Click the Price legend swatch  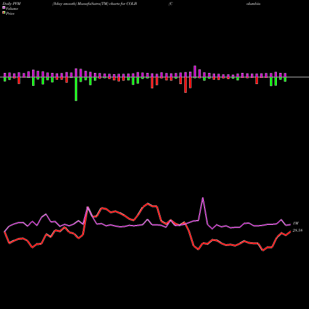pyautogui.click(x=4, y=13)
